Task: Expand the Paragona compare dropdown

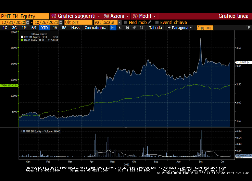Action: click(180, 28)
